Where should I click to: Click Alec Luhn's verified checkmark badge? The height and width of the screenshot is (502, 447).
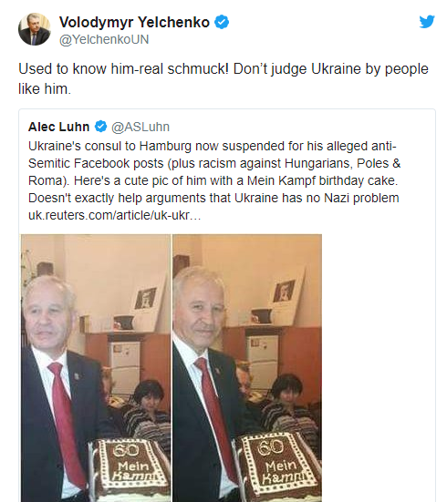[100, 127]
